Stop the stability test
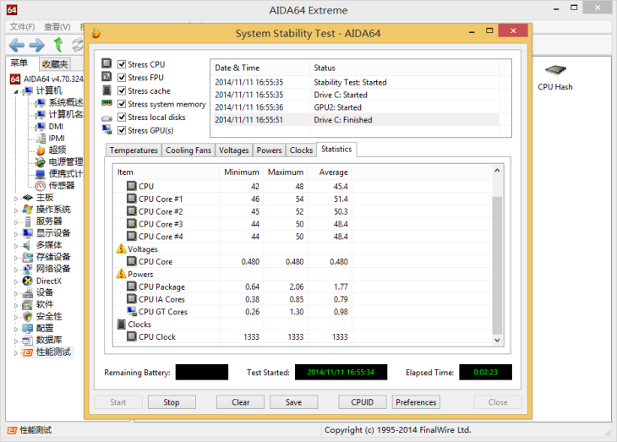Viewport: 617px width, 442px height. tap(172, 401)
